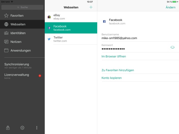
Task: Click the eBay shopping bag icon
Action: 49,17
